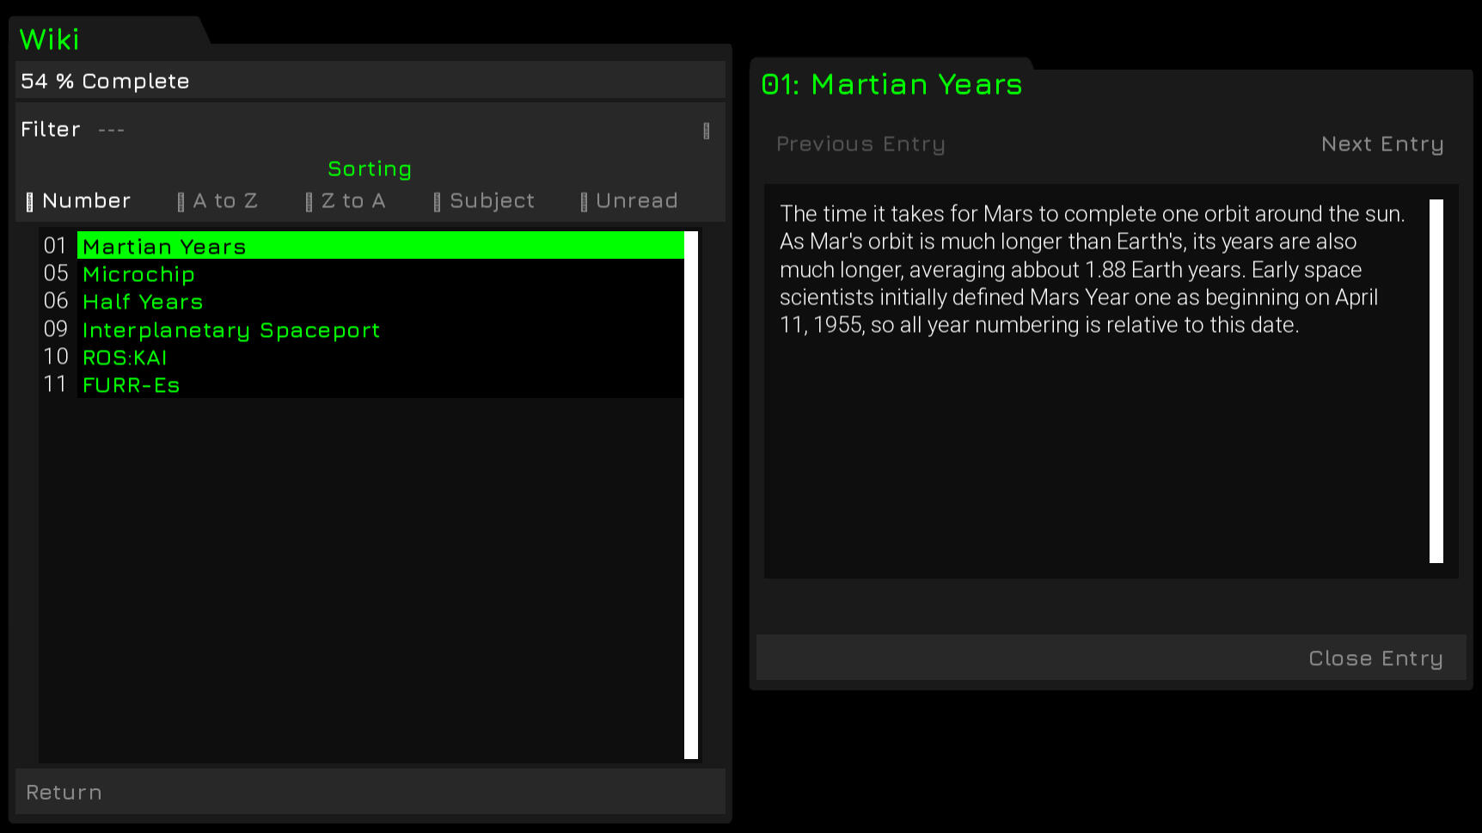Click the Filter dropdown handle icon
Image resolution: width=1482 pixels, height=833 pixels.
pyautogui.click(x=707, y=131)
